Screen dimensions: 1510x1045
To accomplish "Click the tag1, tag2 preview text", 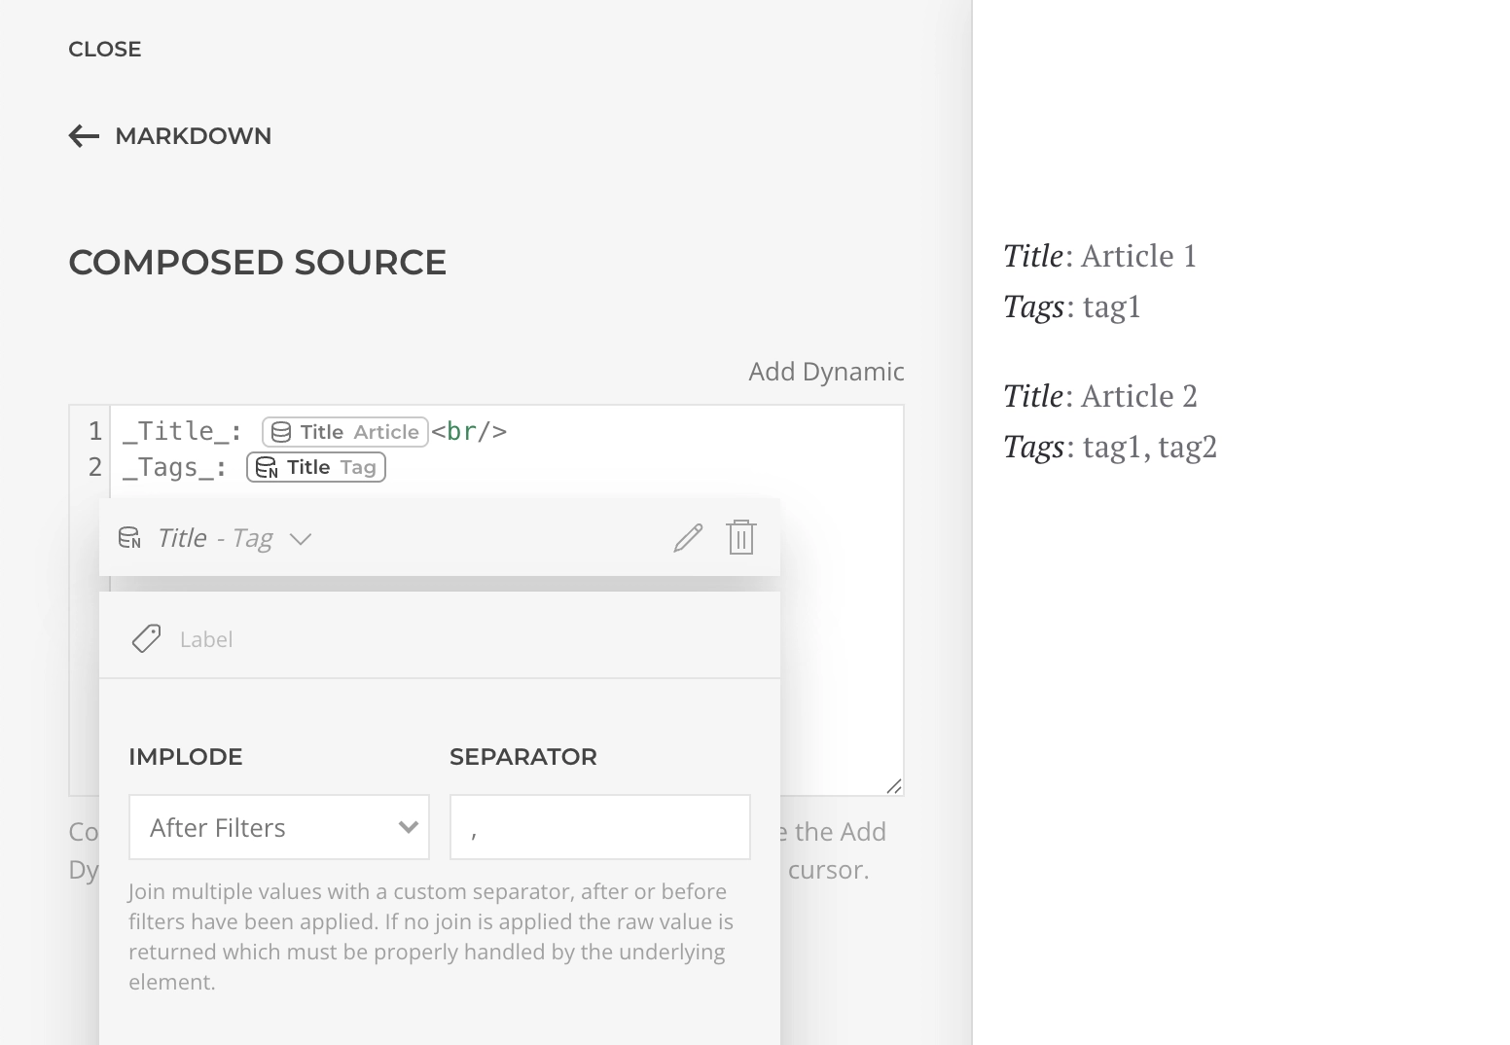I will point(1150,447).
